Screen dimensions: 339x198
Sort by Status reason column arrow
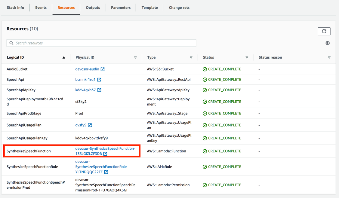pyautogui.click(x=329, y=57)
